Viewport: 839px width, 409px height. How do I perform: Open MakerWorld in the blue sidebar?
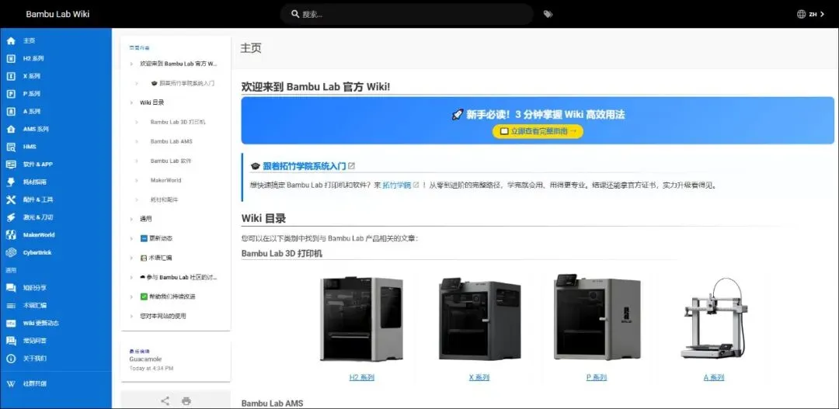click(56, 234)
